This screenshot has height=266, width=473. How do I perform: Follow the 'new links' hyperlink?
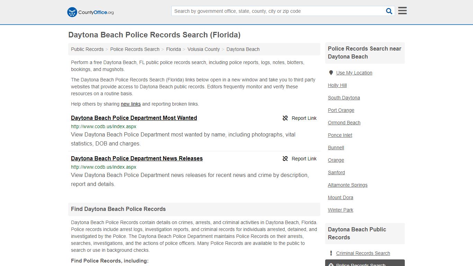click(x=131, y=104)
